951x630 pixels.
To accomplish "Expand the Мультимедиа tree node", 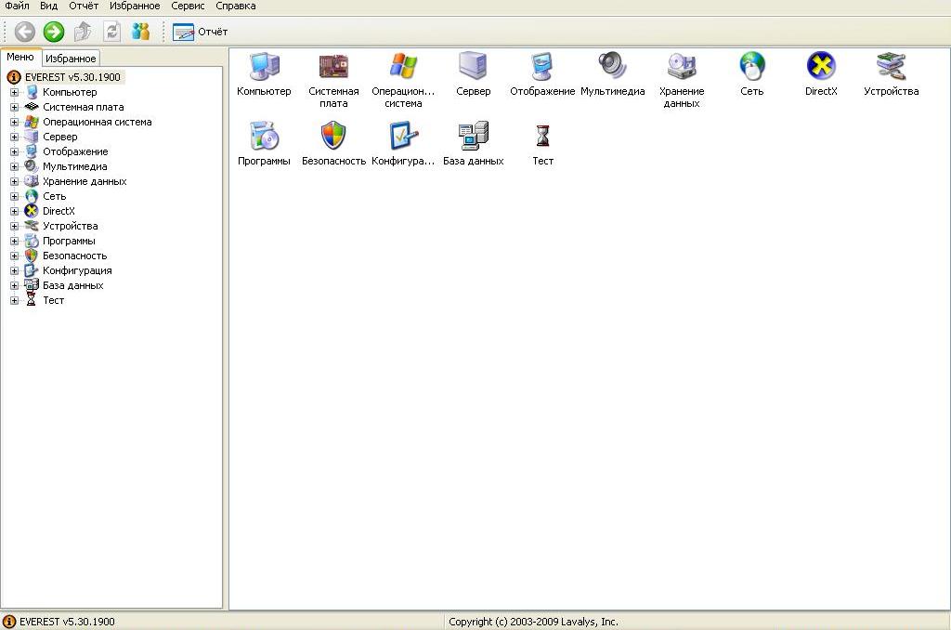I will [x=15, y=166].
